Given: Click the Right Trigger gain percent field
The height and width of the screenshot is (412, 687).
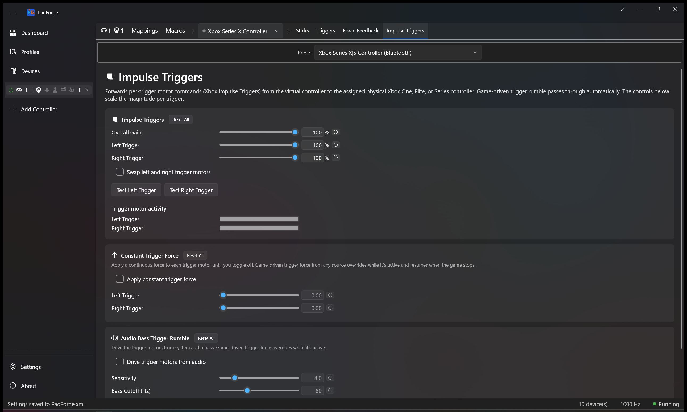Looking at the screenshot, I should 313,158.
